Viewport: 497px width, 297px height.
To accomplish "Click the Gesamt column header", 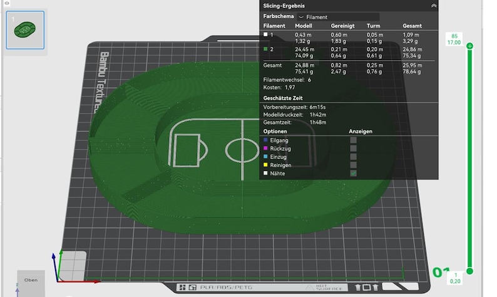I will click(x=412, y=26).
